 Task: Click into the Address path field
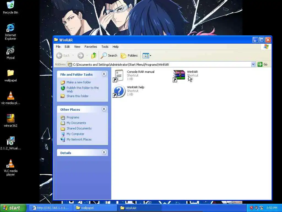(x=159, y=64)
